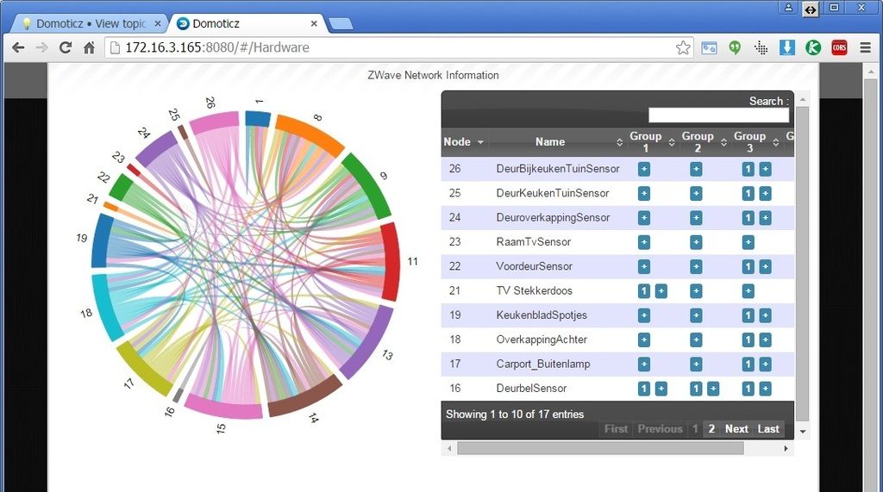The image size is (883, 492).
Task: Click the browser back arrow
Action: tap(18, 48)
